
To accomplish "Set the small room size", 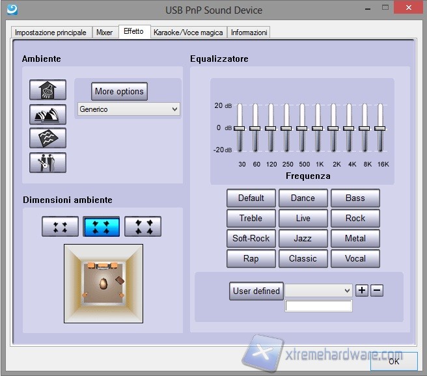I will click(x=60, y=226).
